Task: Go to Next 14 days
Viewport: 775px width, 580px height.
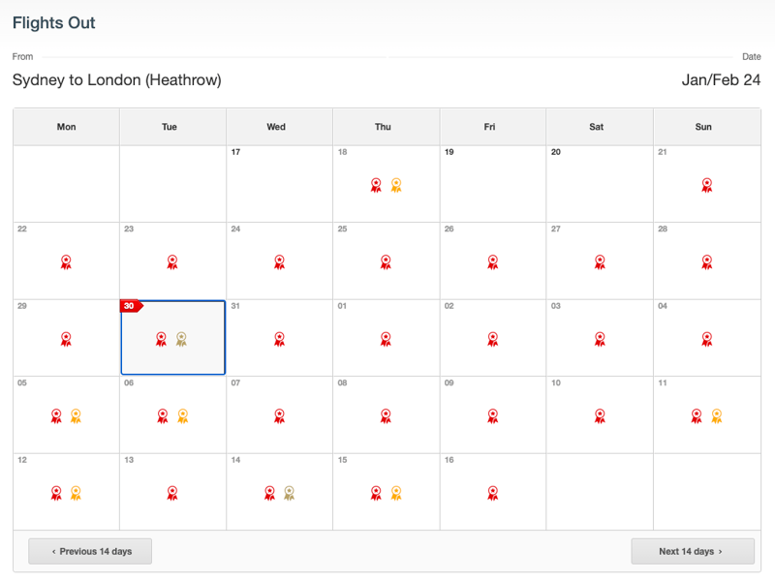Action: 693,551
